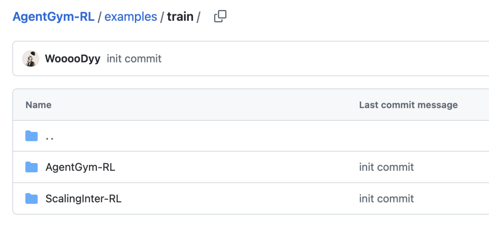
Task: Open the AgentGym-RL folder name in file list
Action: point(80,167)
